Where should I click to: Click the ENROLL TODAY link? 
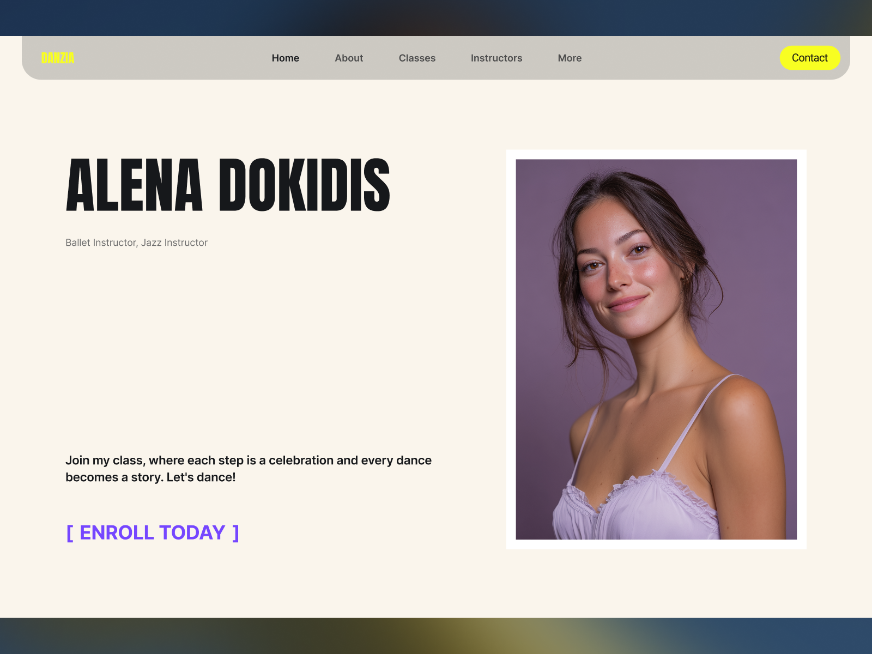coord(153,532)
